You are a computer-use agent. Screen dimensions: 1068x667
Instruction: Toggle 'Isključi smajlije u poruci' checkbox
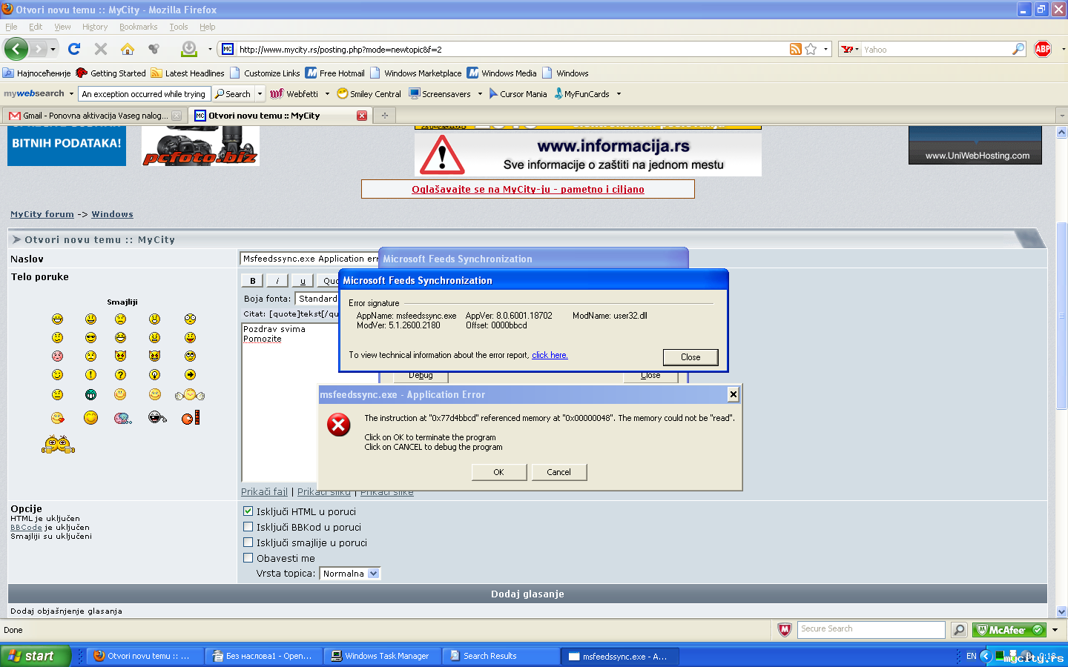(x=248, y=542)
